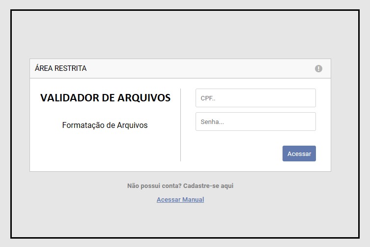Click the blank area left of the Acessar button
370x247 pixels.
236,154
